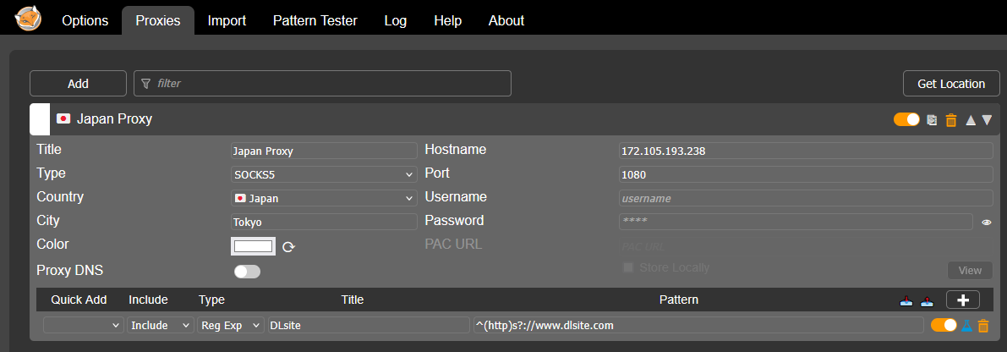This screenshot has width=1007, height=352.
Task: Randomize color with the refresh icon
Action: tap(289, 247)
